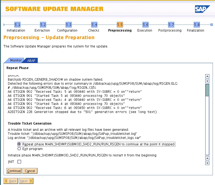Image resolution: width=215 pixels, height=185 pixels.
Task: Click the roadmap start arrow marker
Action: click(4, 25)
